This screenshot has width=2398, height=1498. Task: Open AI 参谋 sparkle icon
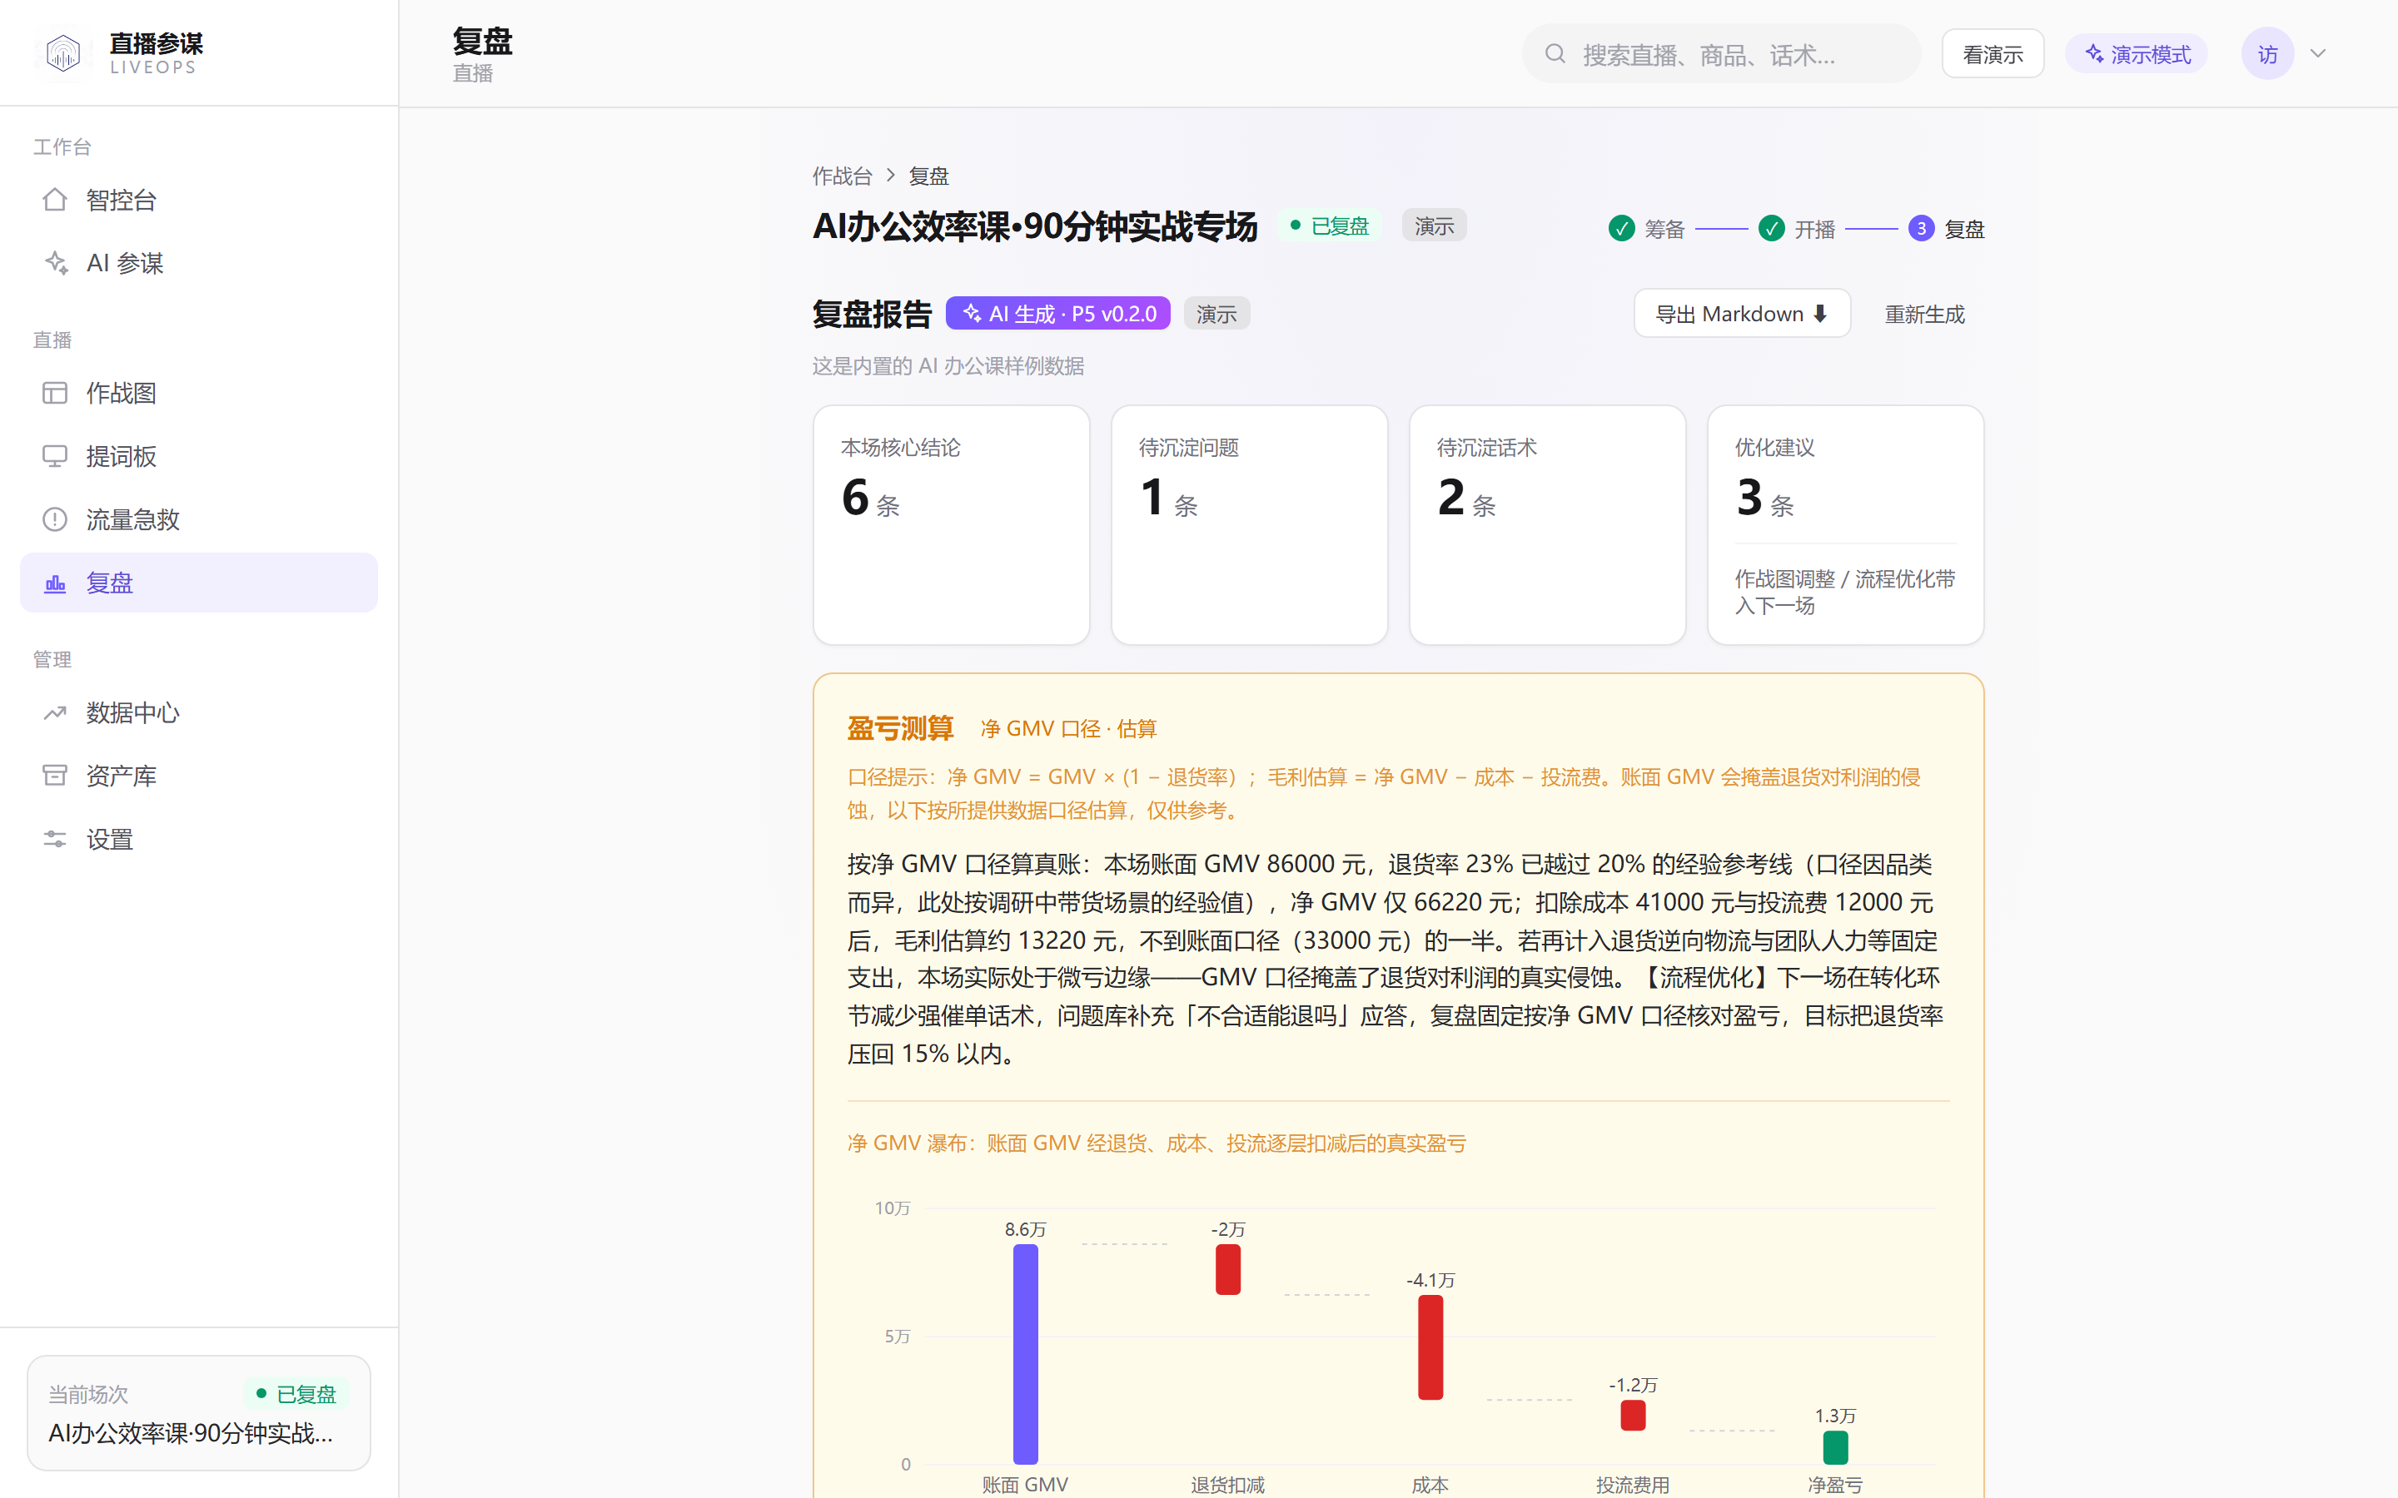point(56,264)
